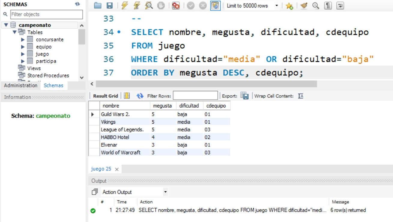Export the recordset to an external file
Viewport: 393px width, 222px height.
[x=245, y=96]
